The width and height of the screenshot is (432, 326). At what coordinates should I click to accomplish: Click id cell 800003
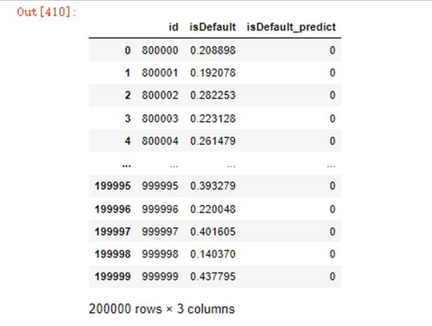(x=160, y=118)
